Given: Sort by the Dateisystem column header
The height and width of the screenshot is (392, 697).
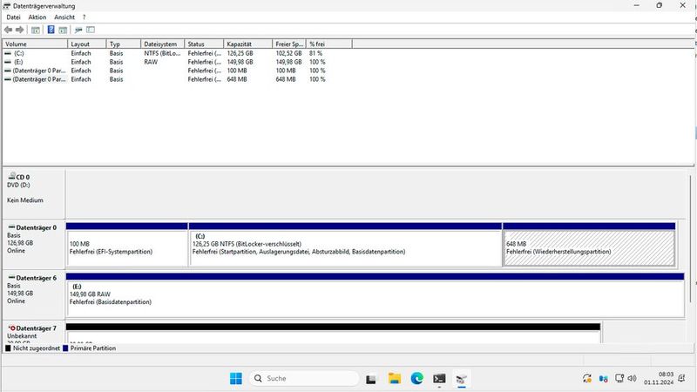Looking at the screenshot, I should [x=163, y=44].
